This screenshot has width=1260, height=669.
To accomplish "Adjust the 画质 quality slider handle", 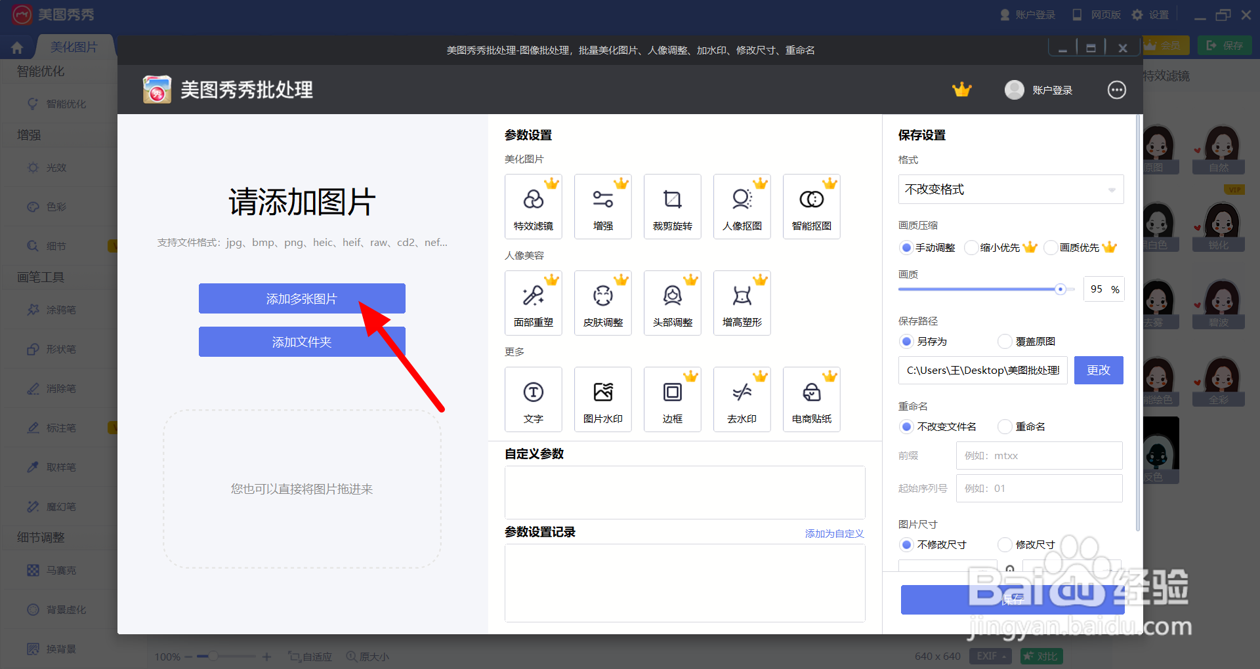I will [x=1060, y=289].
